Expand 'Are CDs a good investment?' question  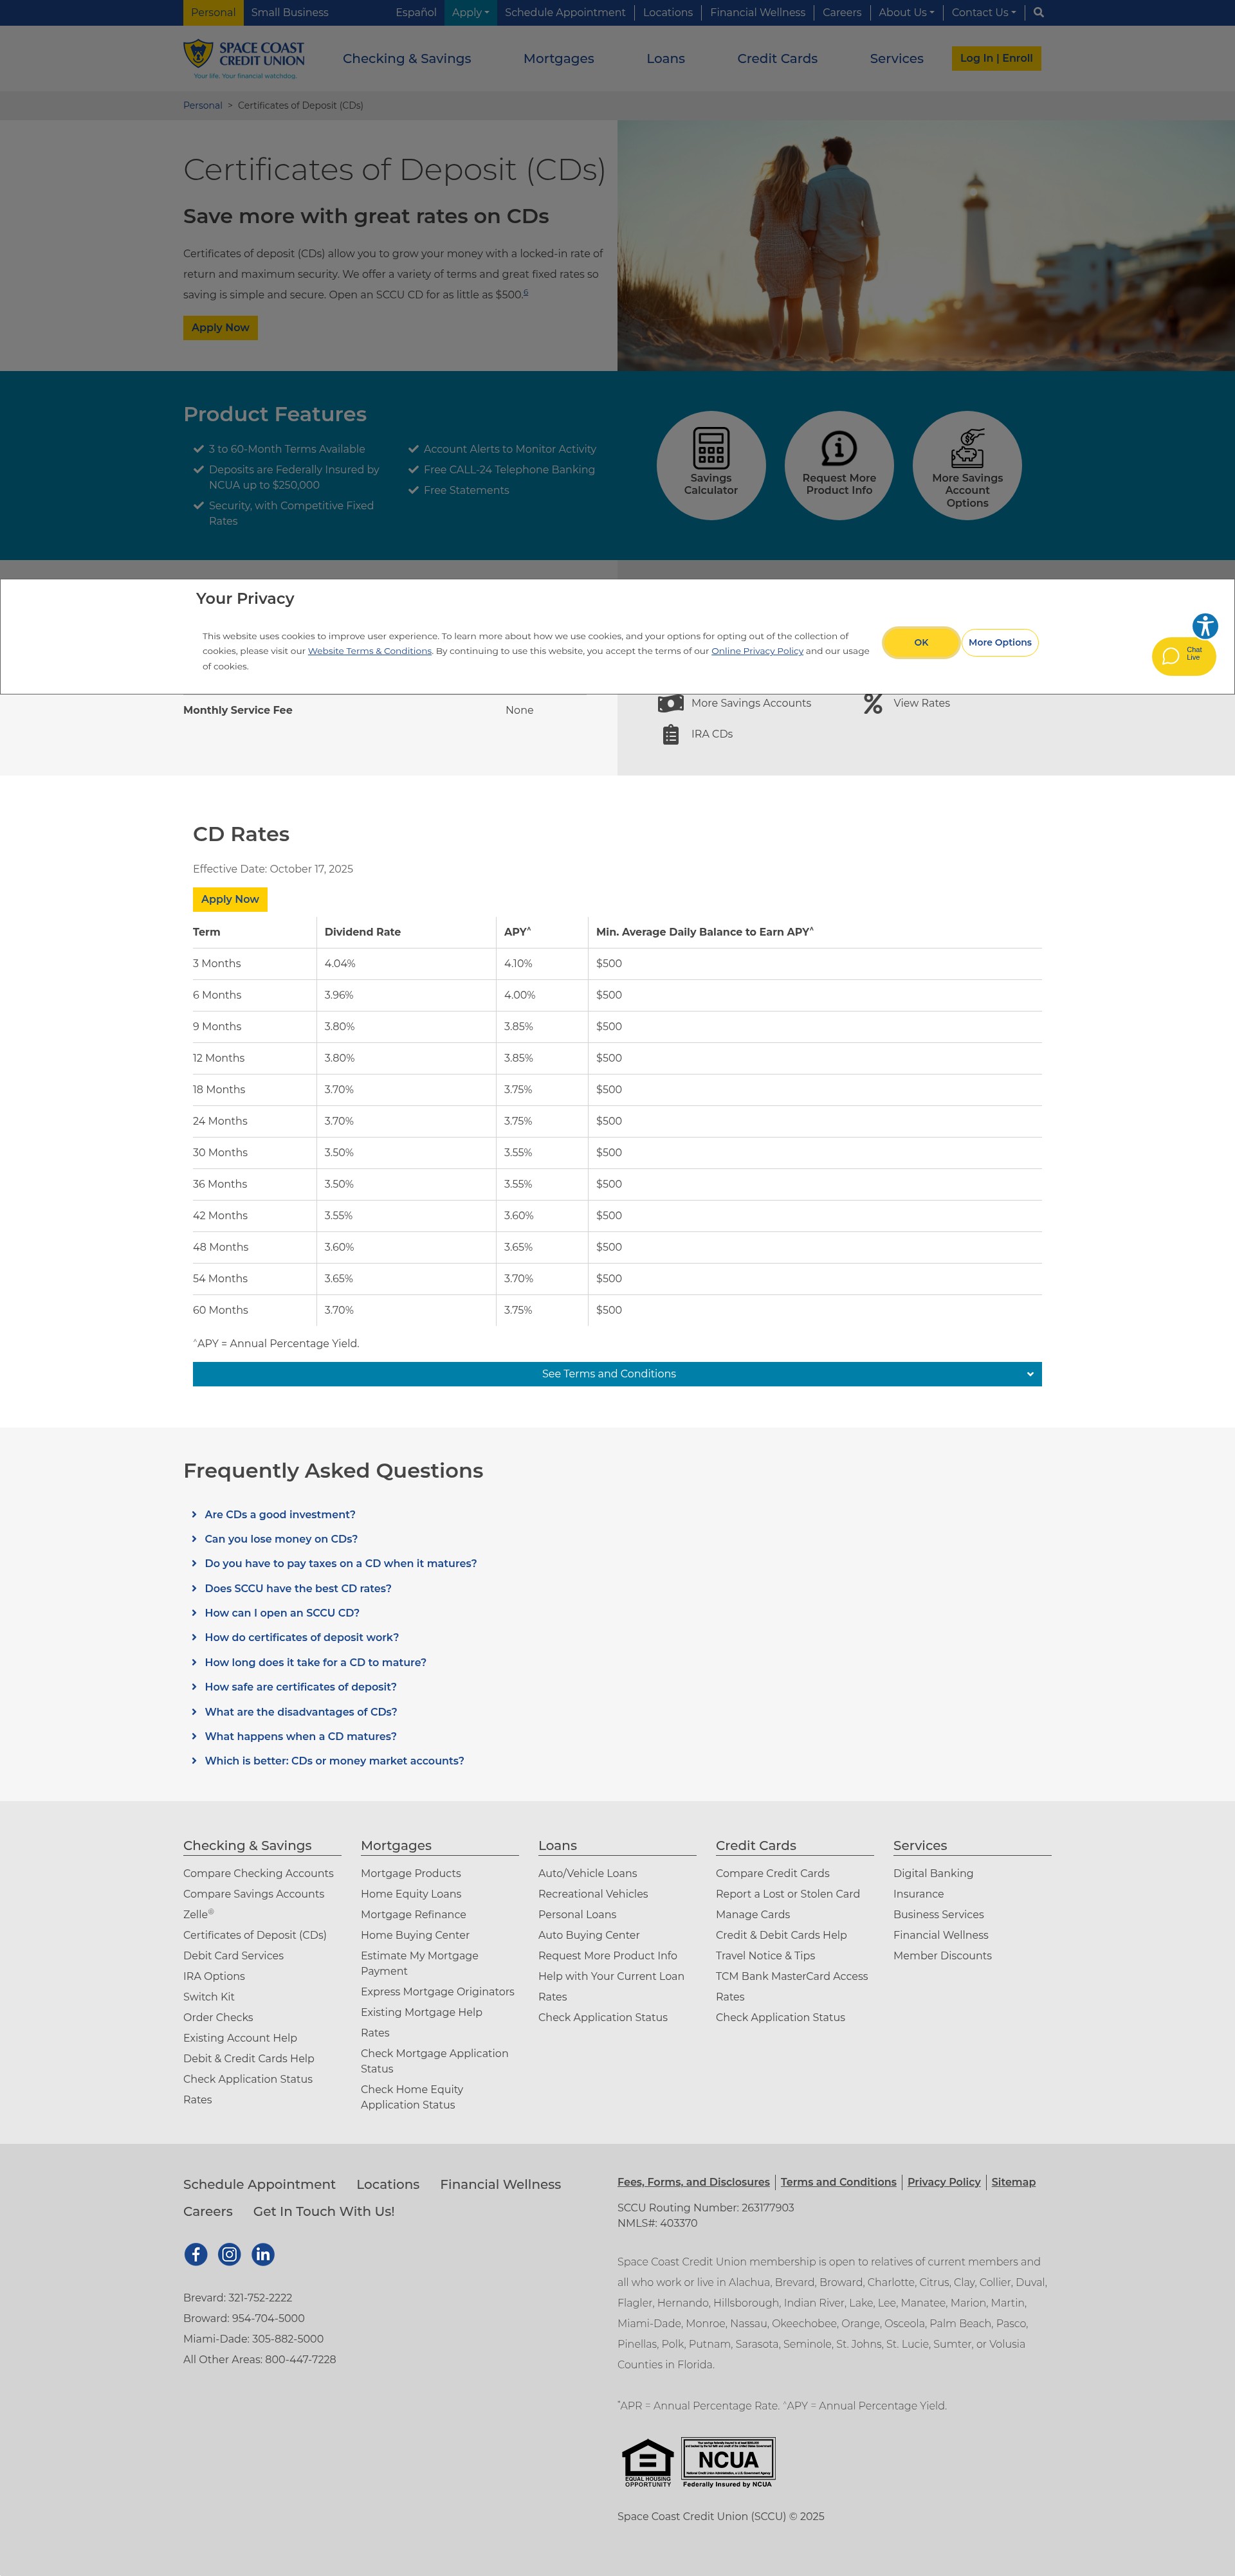[x=280, y=1515]
